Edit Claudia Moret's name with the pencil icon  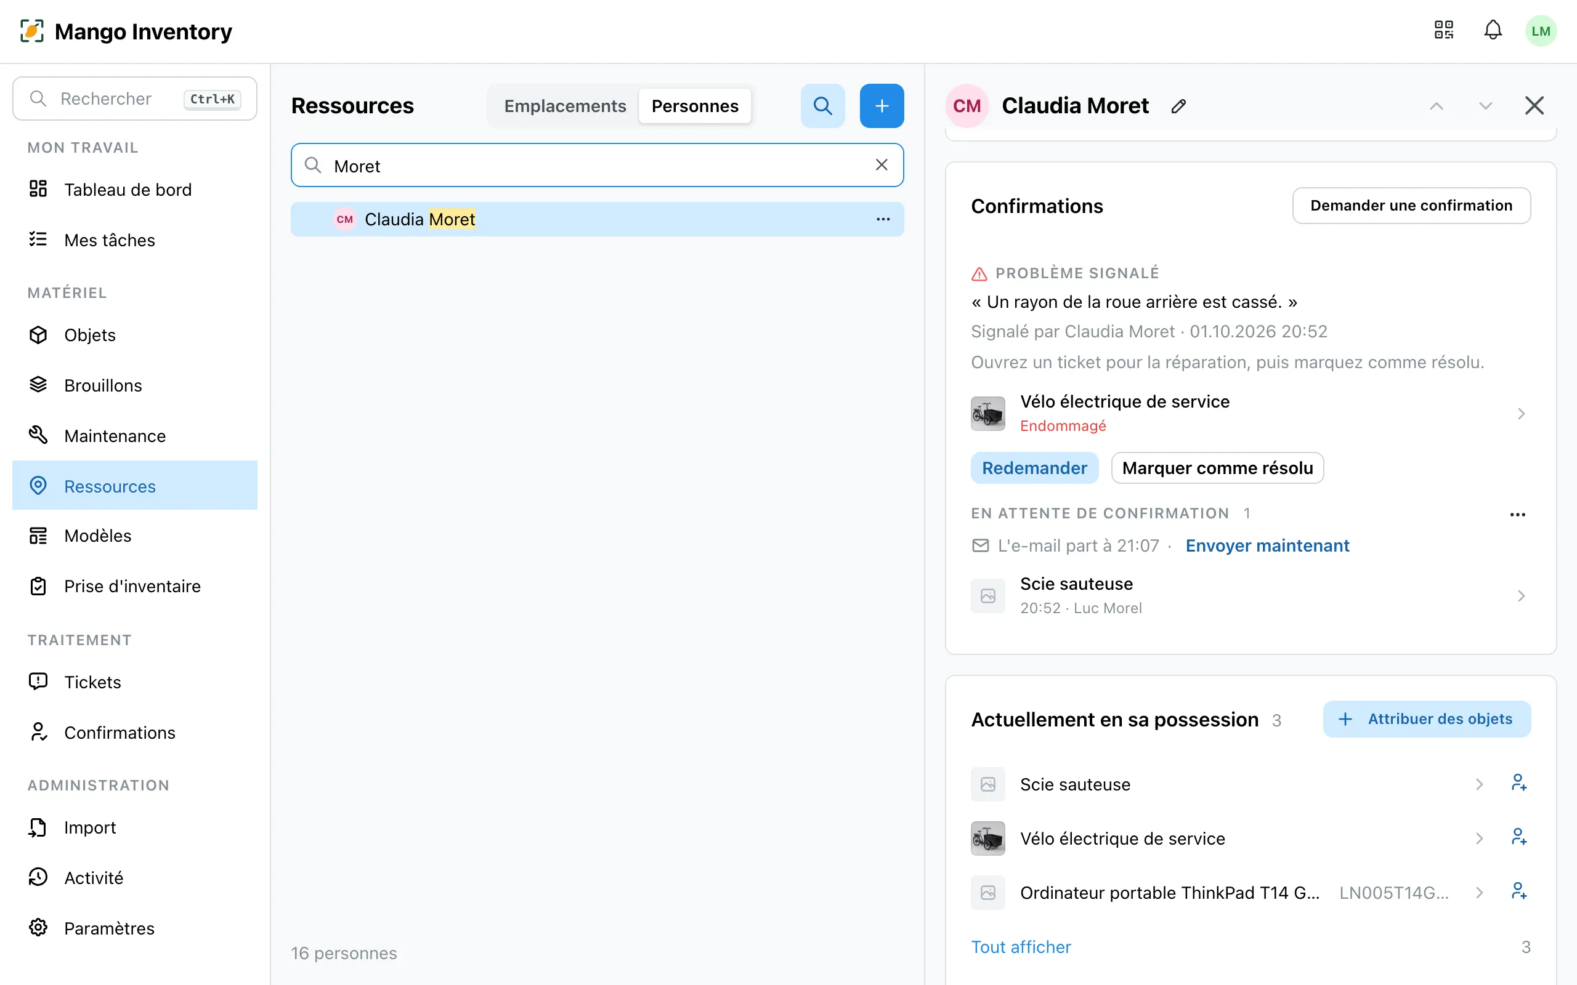click(x=1178, y=106)
